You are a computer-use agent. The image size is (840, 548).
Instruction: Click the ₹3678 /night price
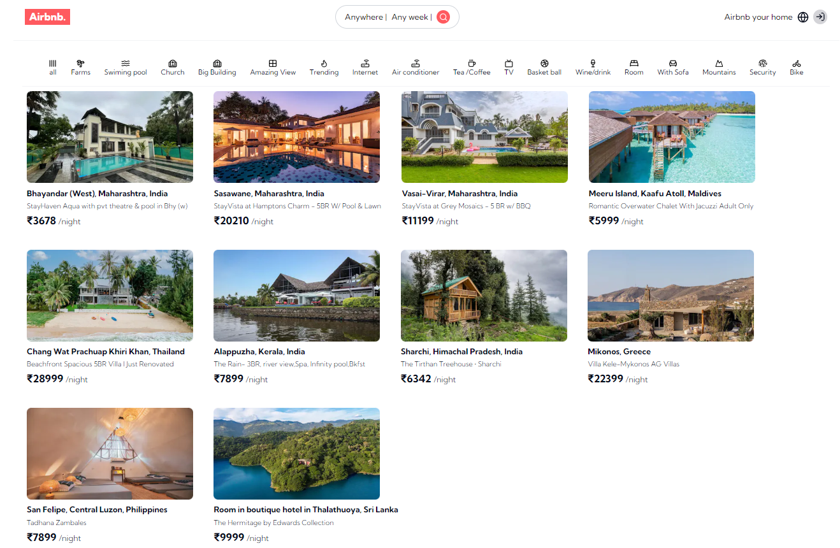pos(54,221)
